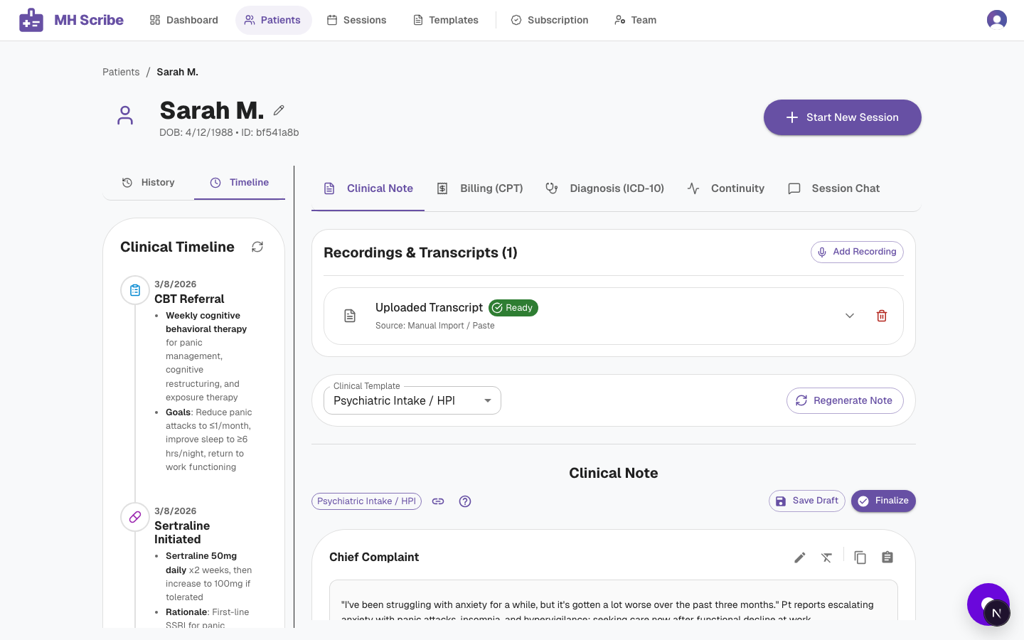The height and width of the screenshot is (640, 1024).
Task: Click Start New Session button
Action: click(843, 117)
